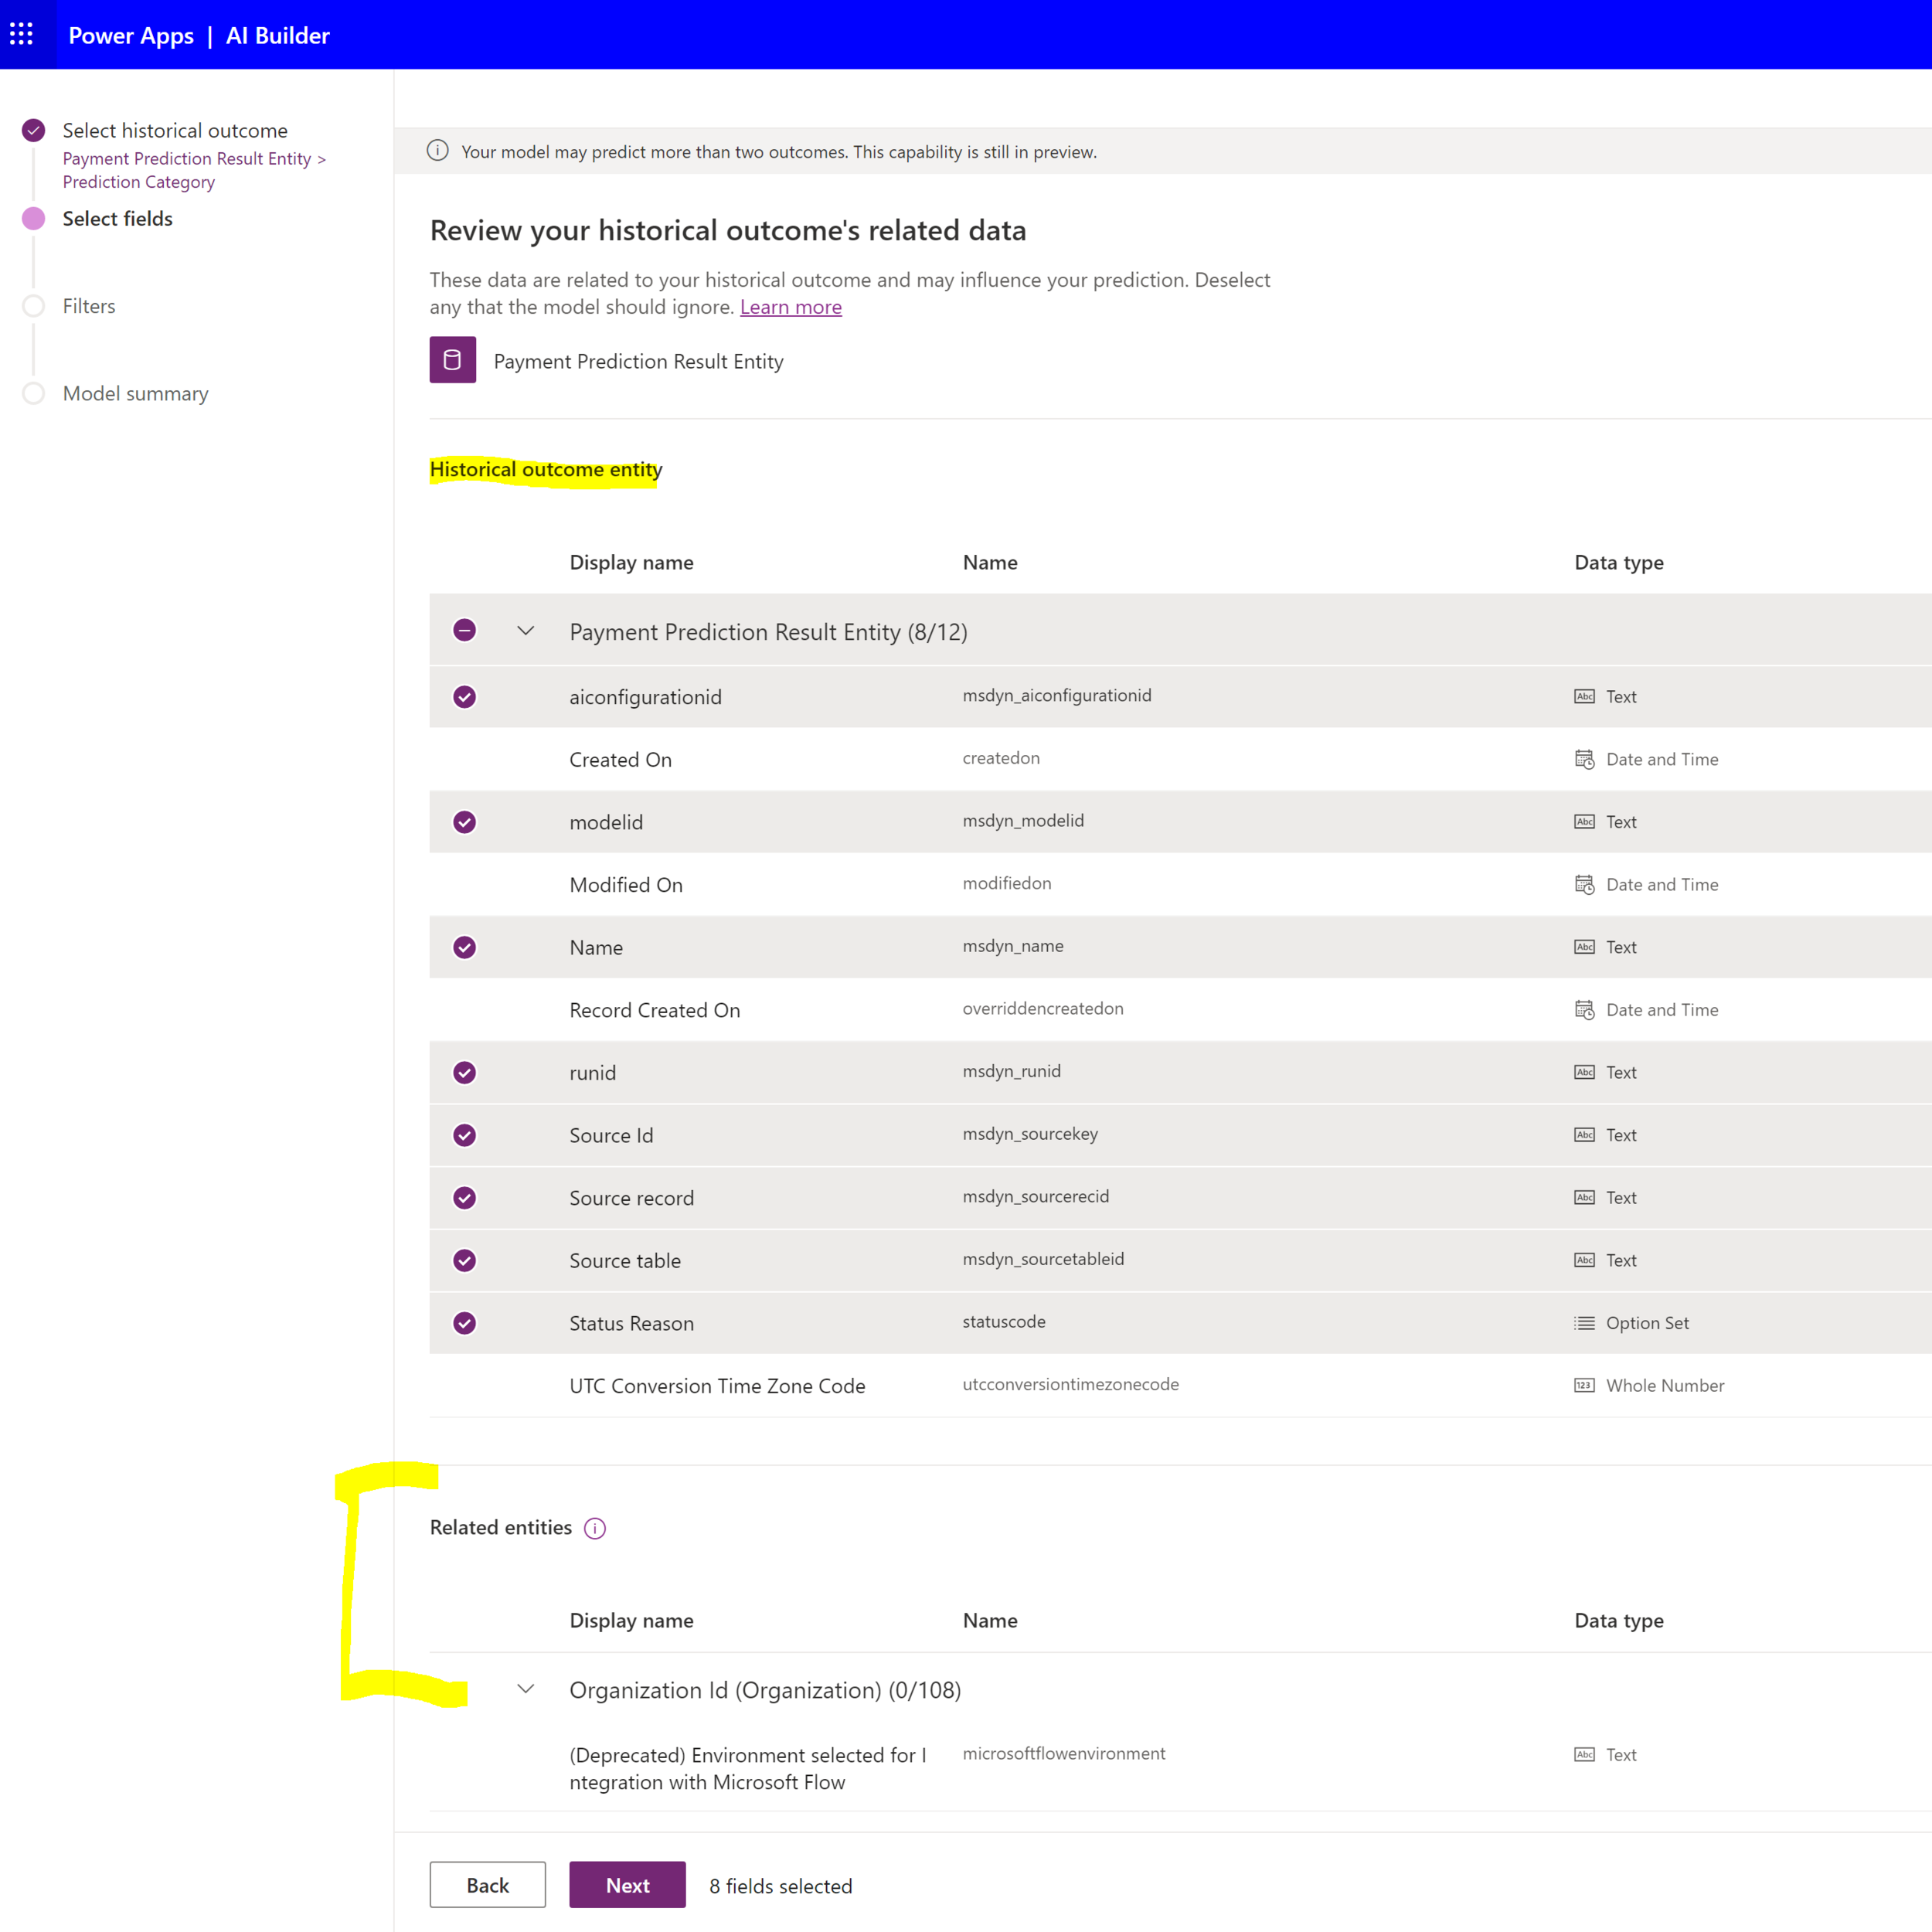Click the Back button
1932x1932 pixels.
[488, 1884]
